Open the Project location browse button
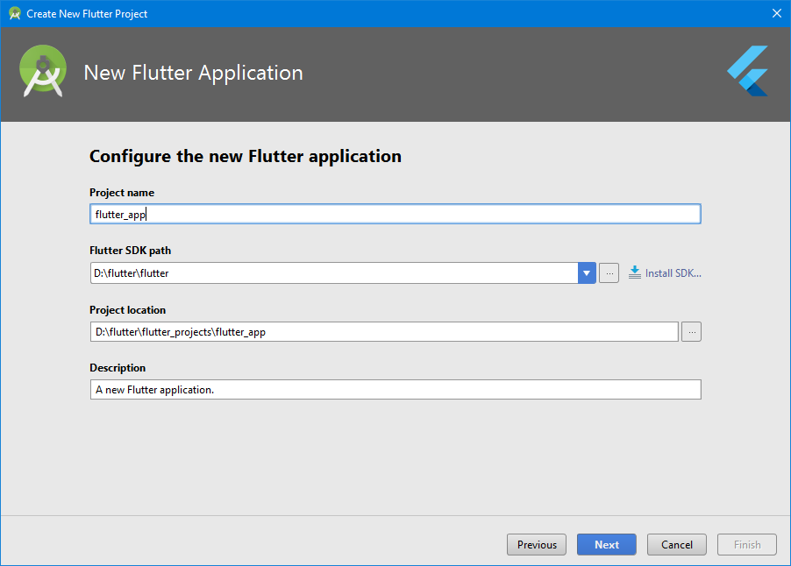The image size is (791, 566). coord(692,331)
